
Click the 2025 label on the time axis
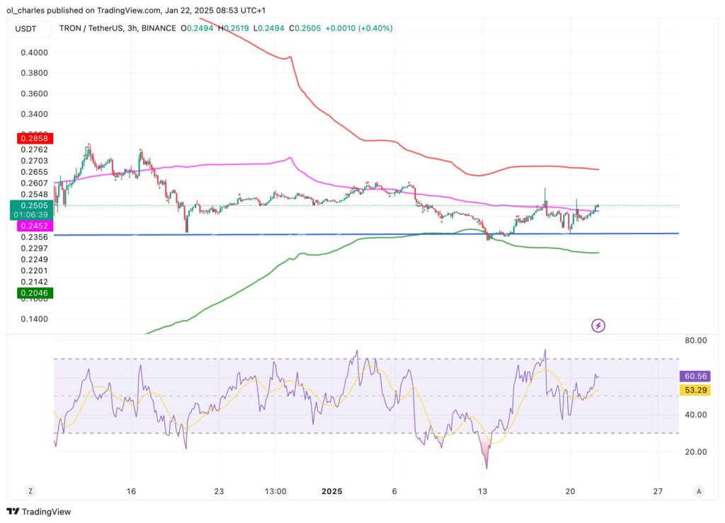coord(332,490)
